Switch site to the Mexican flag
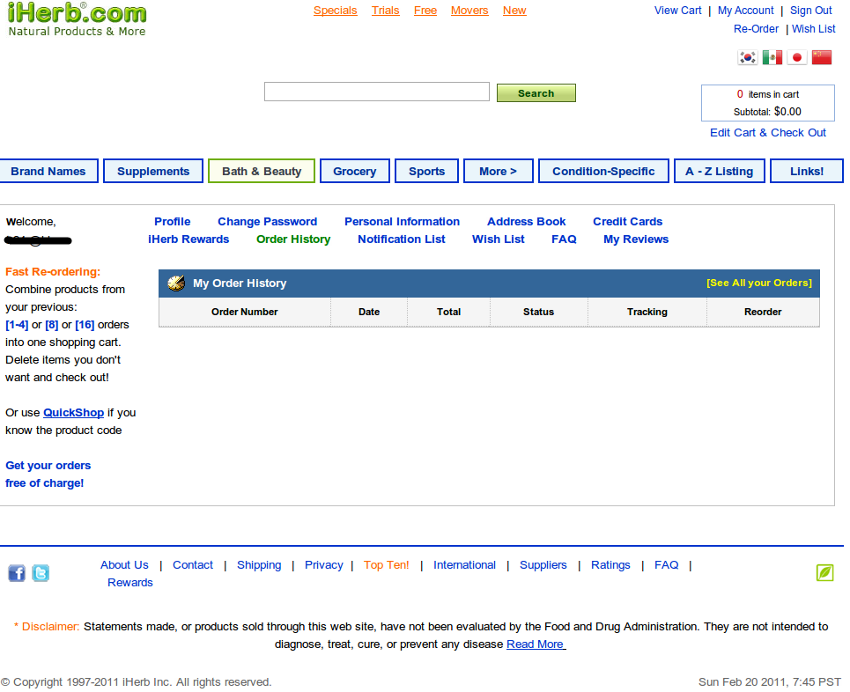Screen dimensions: 850x692 tap(772, 57)
